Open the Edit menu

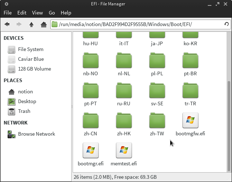coord(22,13)
